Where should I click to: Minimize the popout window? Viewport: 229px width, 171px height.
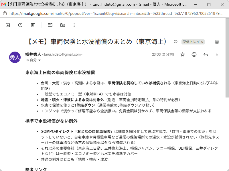pos(196,5)
